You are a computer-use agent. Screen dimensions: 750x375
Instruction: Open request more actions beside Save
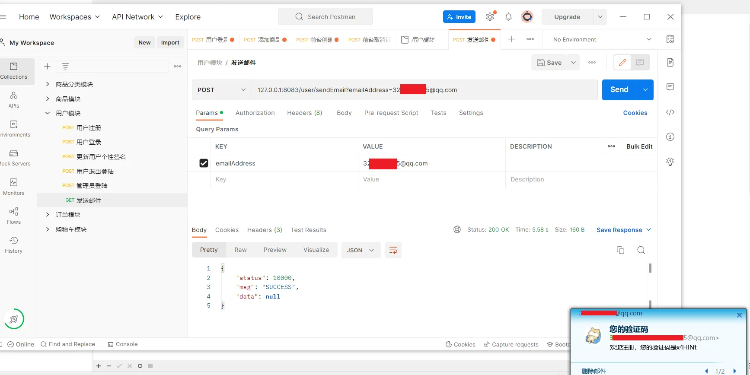pos(592,63)
